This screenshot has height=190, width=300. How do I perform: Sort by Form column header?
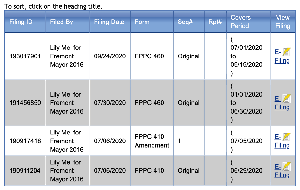click(x=142, y=22)
